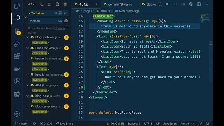Toggle Use Regular Expression in search box
This screenshot has height=126, width=224.
(65, 13)
